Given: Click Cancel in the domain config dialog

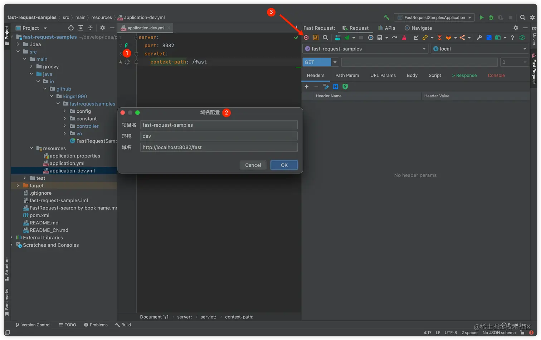Looking at the screenshot, I should coord(253,165).
